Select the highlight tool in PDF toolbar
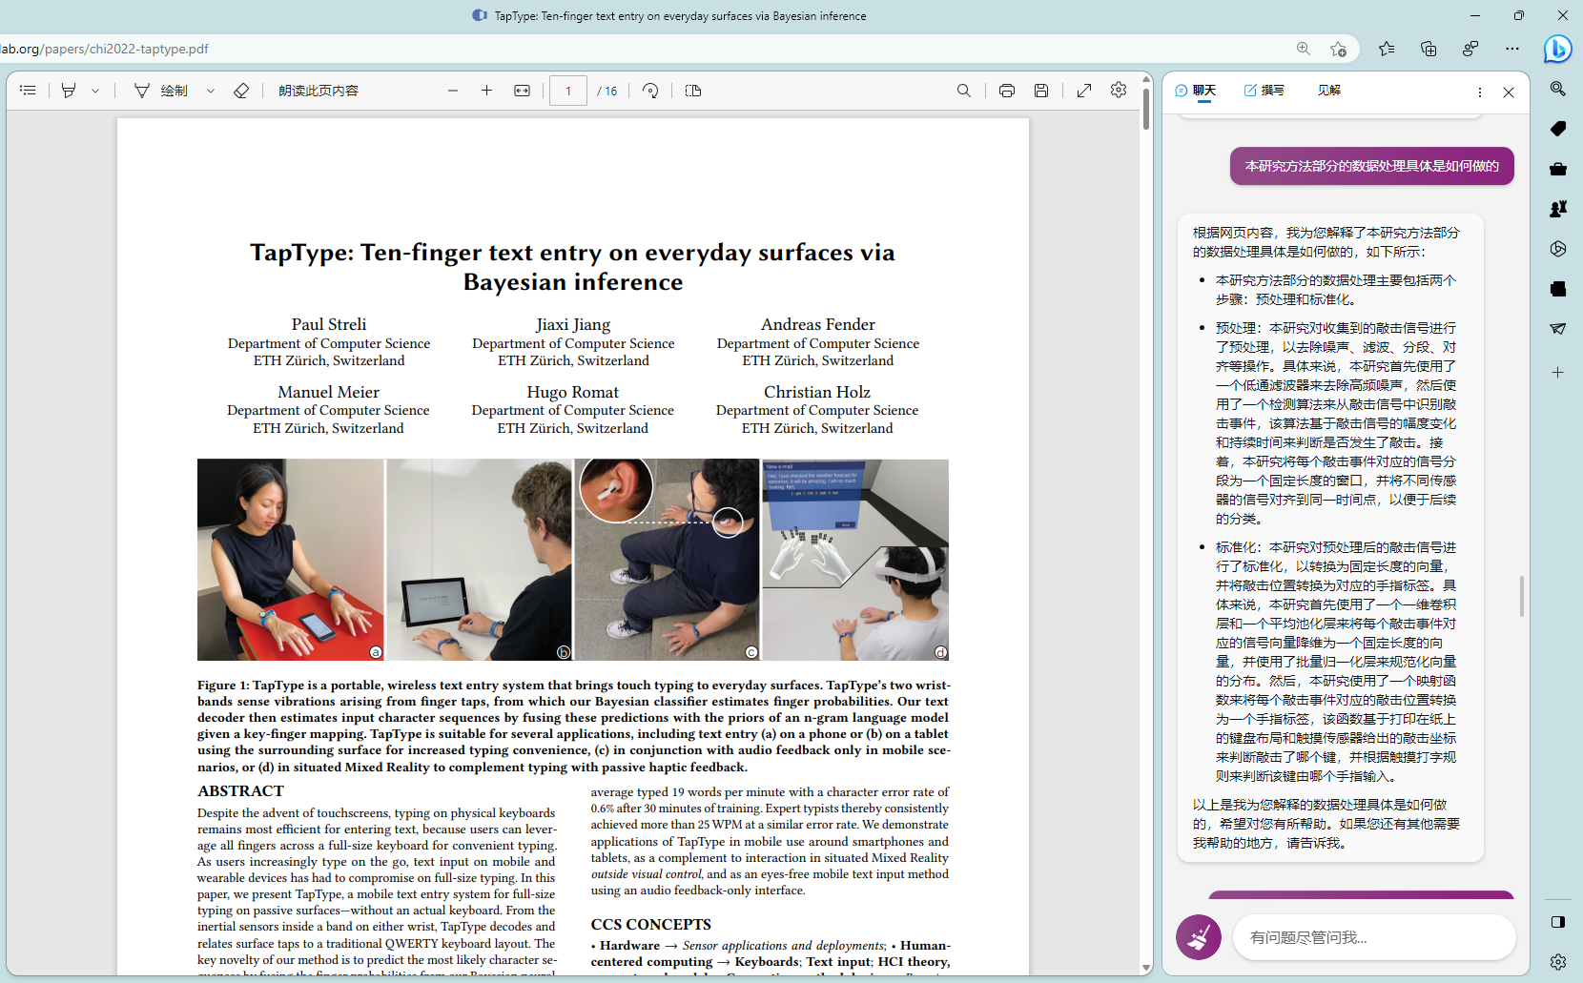Viewport: 1583px width, 983px height. (x=69, y=91)
